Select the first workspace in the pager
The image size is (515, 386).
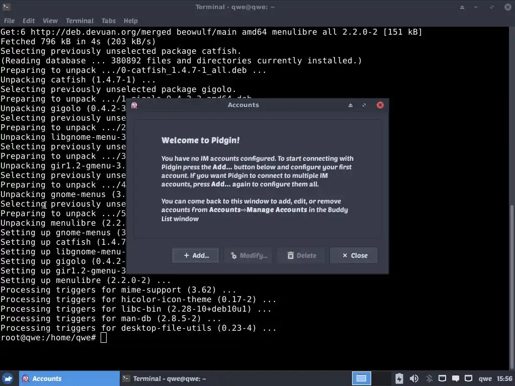tap(361, 378)
